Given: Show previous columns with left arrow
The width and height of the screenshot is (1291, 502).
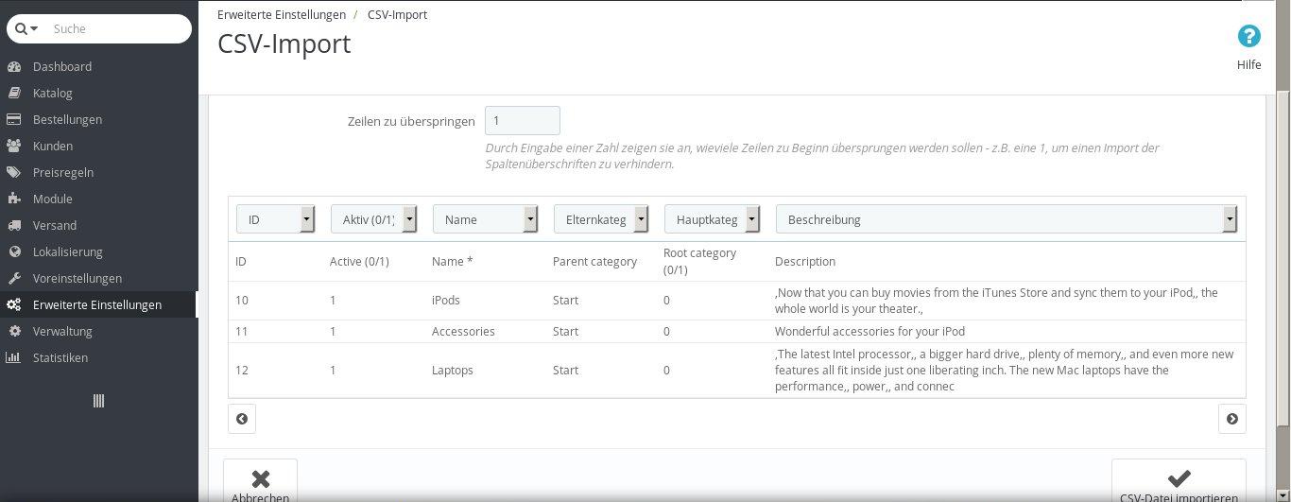Looking at the screenshot, I should (x=242, y=419).
